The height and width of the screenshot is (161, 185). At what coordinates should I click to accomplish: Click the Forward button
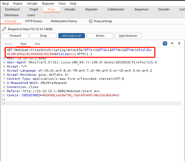coord(15,36)
